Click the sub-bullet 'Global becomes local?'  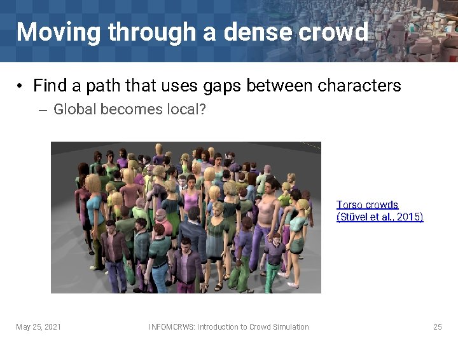130,109
